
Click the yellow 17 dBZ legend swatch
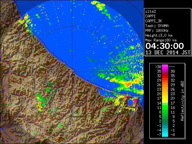(x=165, y=98)
